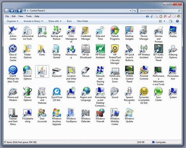Open User Accounts
The height and width of the screenshot is (148, 186).
point(42,115)
